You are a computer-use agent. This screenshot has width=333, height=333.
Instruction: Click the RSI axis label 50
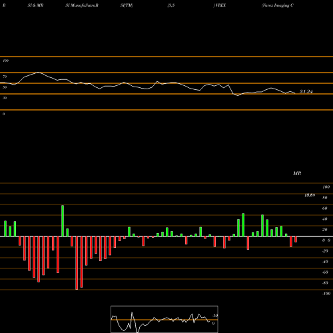(5, 87)
